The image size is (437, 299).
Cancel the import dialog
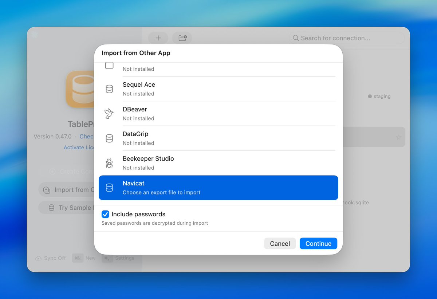tap(280, 244)
